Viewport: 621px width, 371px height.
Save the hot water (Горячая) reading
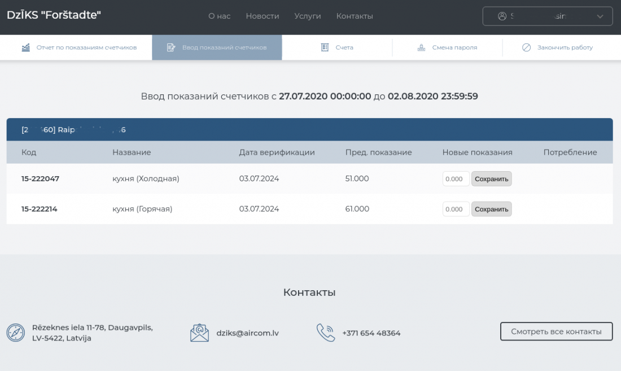pyautogui.click(x=491, y=209)
